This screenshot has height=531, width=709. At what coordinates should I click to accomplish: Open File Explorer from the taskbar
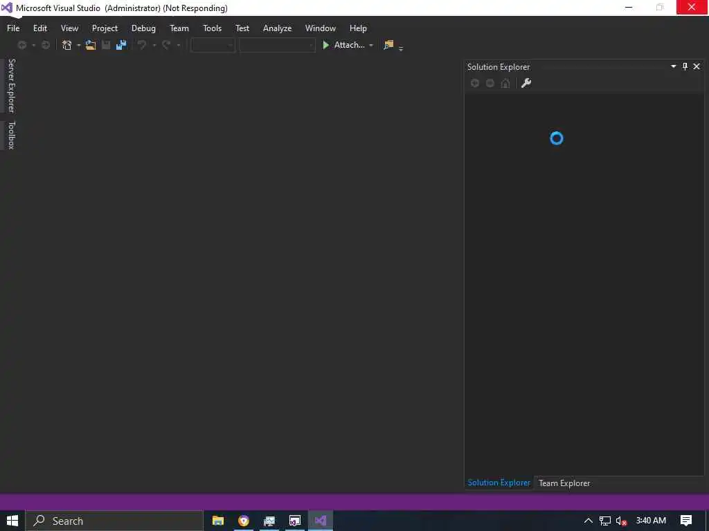[x=218, y=521]
